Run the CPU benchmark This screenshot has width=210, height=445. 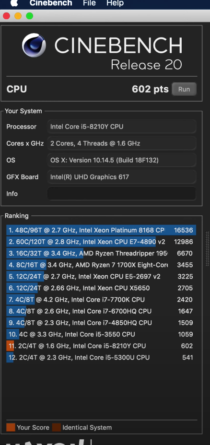(x=184, y=89)
